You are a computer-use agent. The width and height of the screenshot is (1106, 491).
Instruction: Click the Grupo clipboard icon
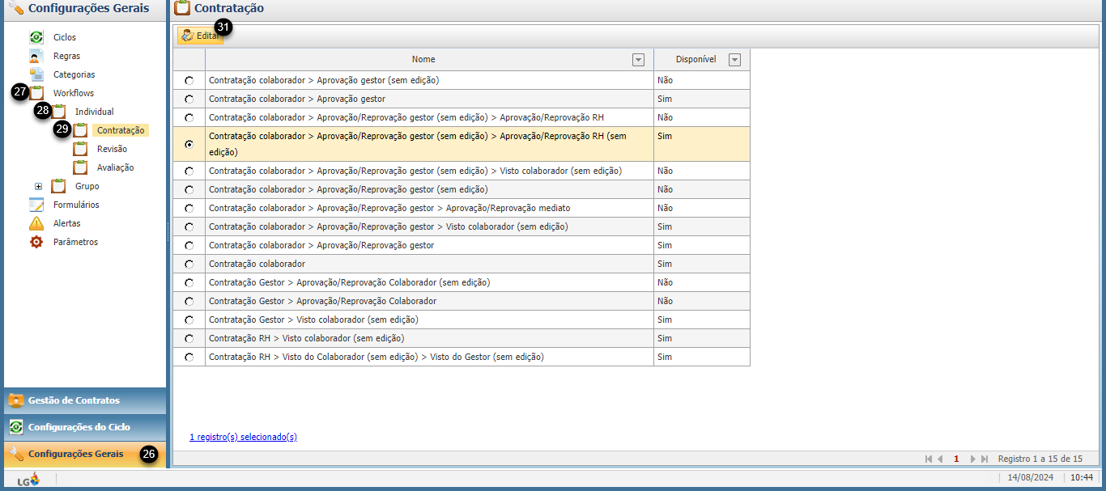[58, 186]
